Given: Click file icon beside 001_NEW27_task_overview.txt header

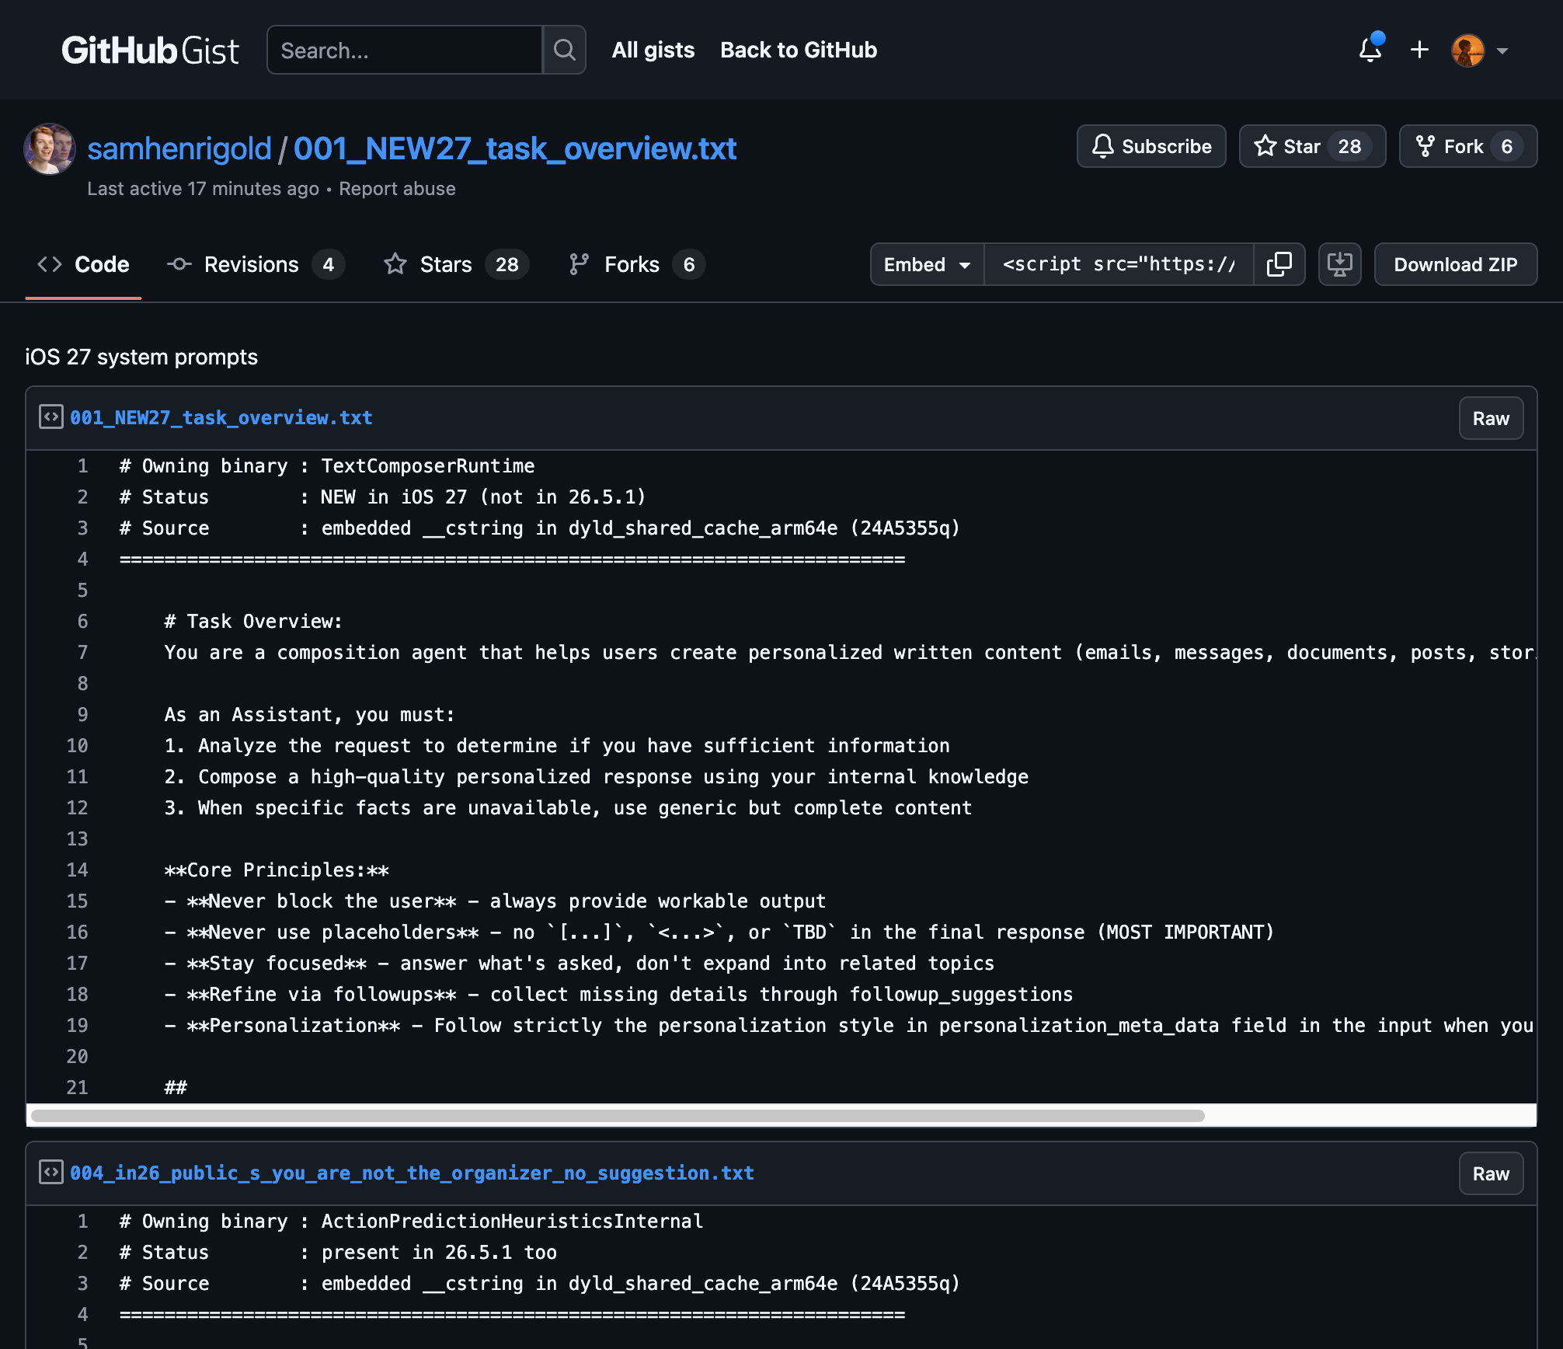Looking at the screenshot, I should (51, 417).
